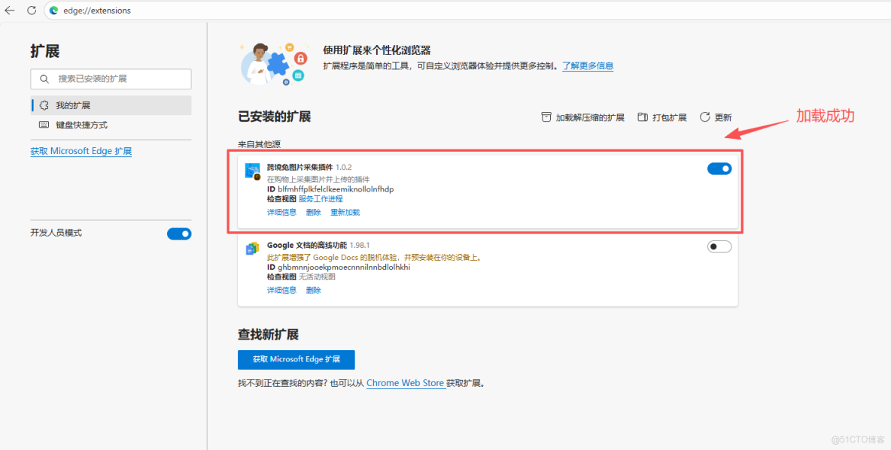Open 服务工作进程 inspection view
The height and width of the screenshot is (450, 891).
pyautogui.click(x=319, y=198)
